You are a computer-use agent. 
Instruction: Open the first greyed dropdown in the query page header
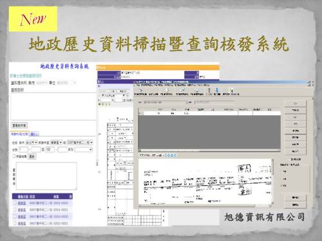[x=41, y=83]
